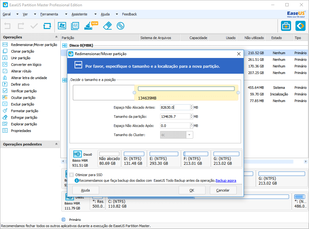Select D: (NTFS) 131.48 GB block
Image resolution: width=309 pixels, height=229 pixels.
(x=134, y=158)
